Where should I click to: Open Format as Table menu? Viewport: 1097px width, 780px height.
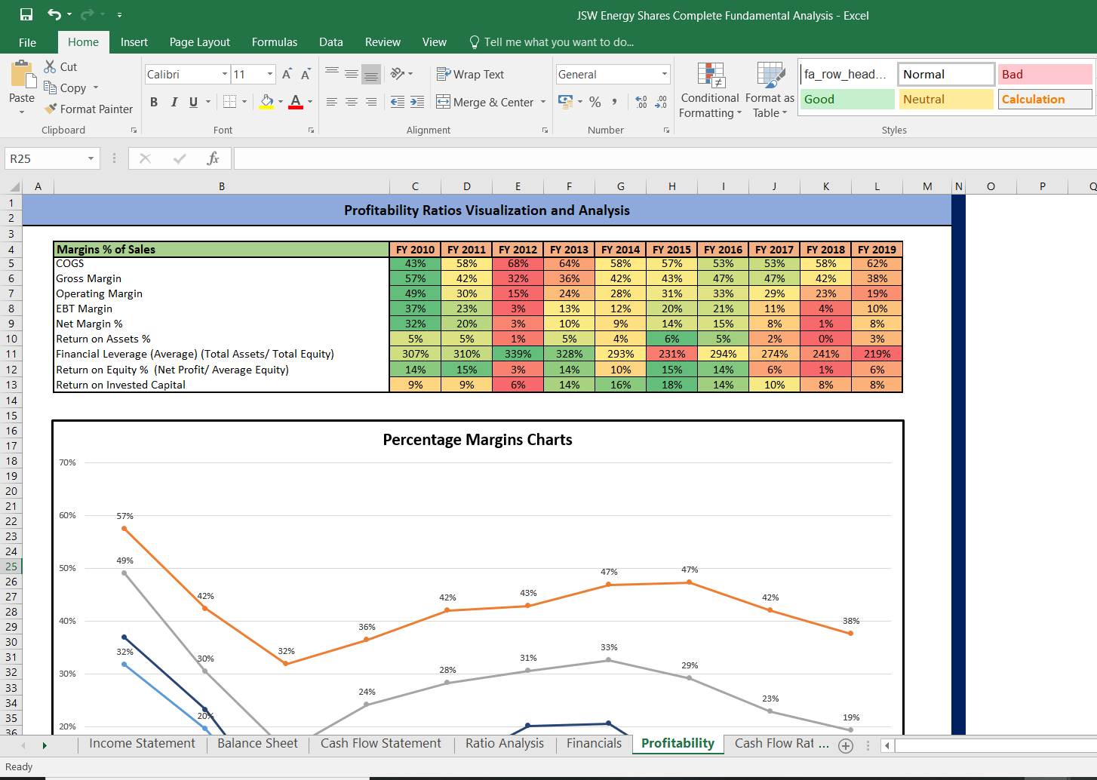pyautogui.click(x=770, y=91)
